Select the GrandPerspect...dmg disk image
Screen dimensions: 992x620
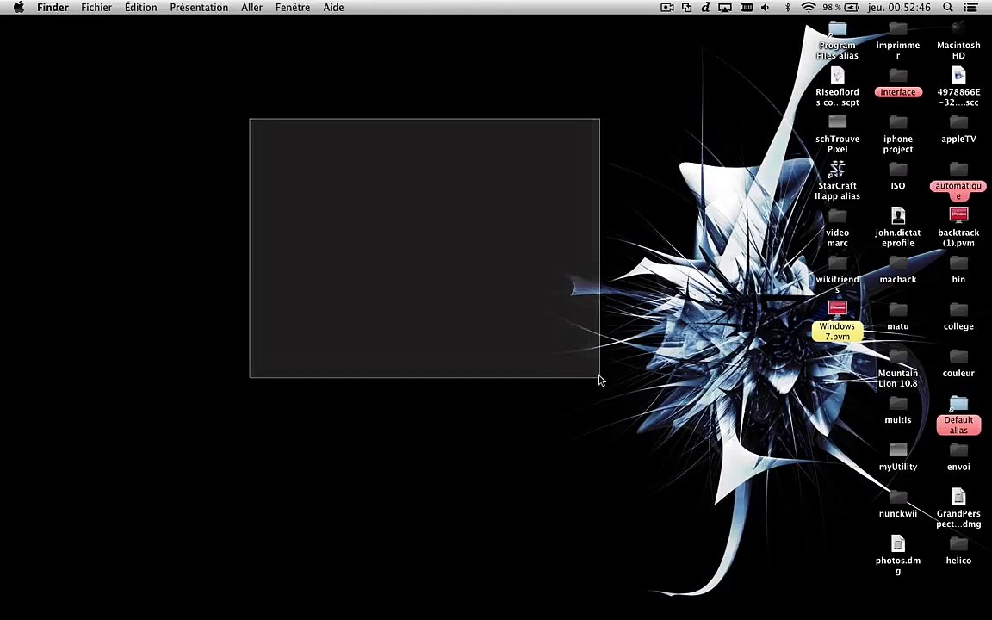coord(958,497)
